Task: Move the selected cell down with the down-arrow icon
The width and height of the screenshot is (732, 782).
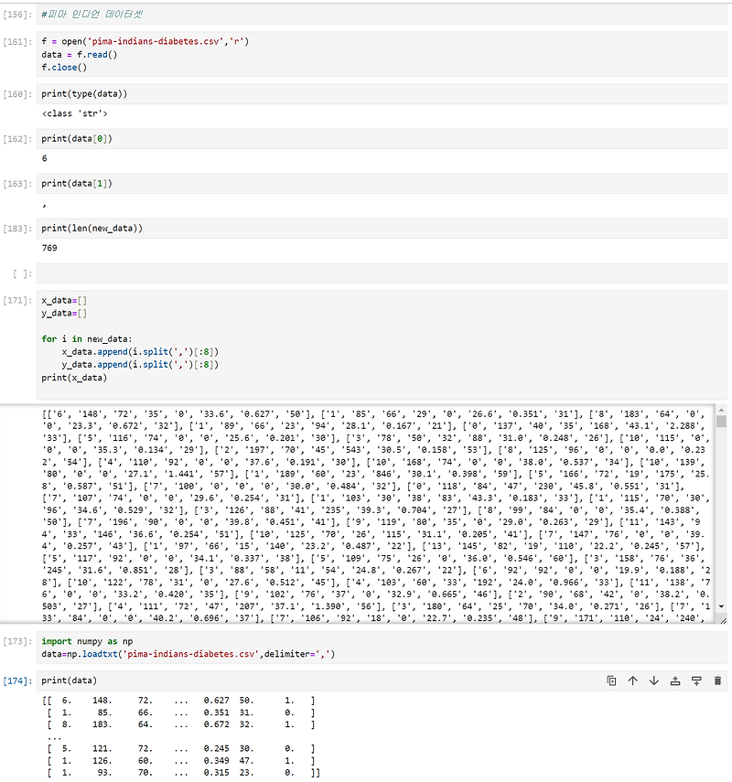Action: (x=653, y=680)
